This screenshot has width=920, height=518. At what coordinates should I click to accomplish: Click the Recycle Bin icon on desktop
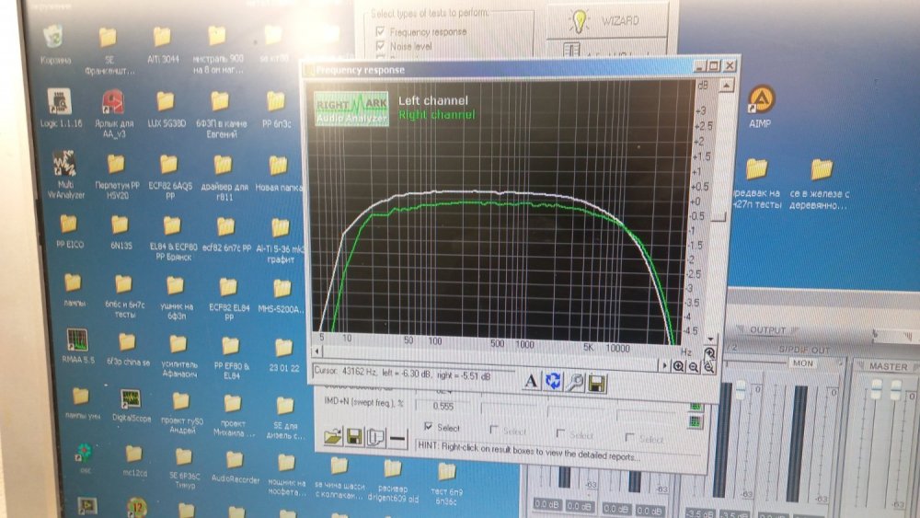[53, 39]
